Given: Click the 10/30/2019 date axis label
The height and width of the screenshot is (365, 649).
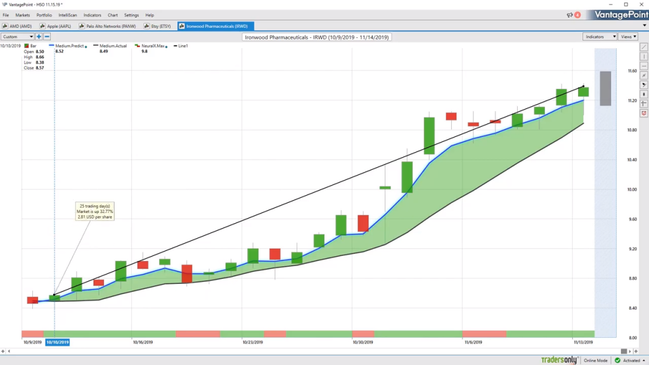Looking at the screenshot, I should 363,342.
